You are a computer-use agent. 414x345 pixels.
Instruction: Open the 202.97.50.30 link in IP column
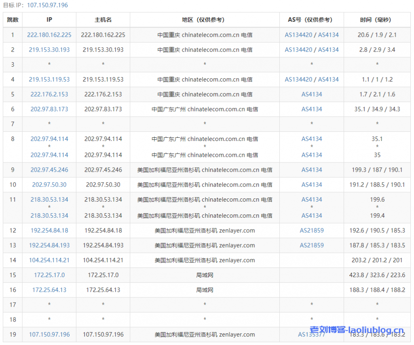tap(49, 185)
